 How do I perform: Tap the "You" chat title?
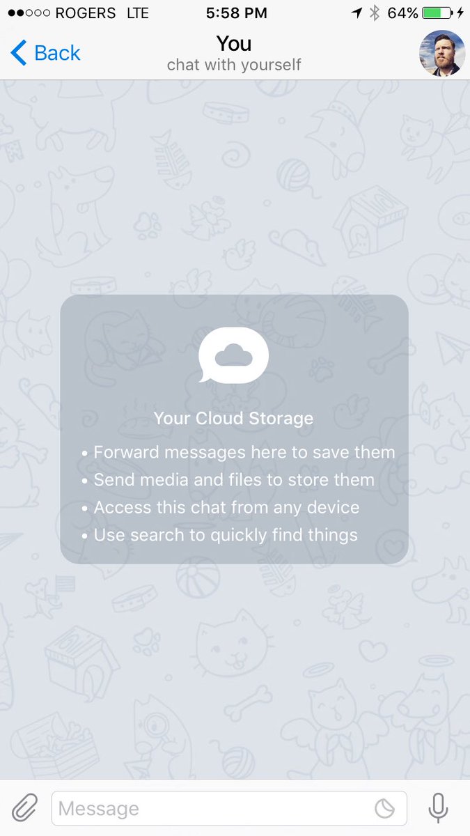click(x=234, y=44)
